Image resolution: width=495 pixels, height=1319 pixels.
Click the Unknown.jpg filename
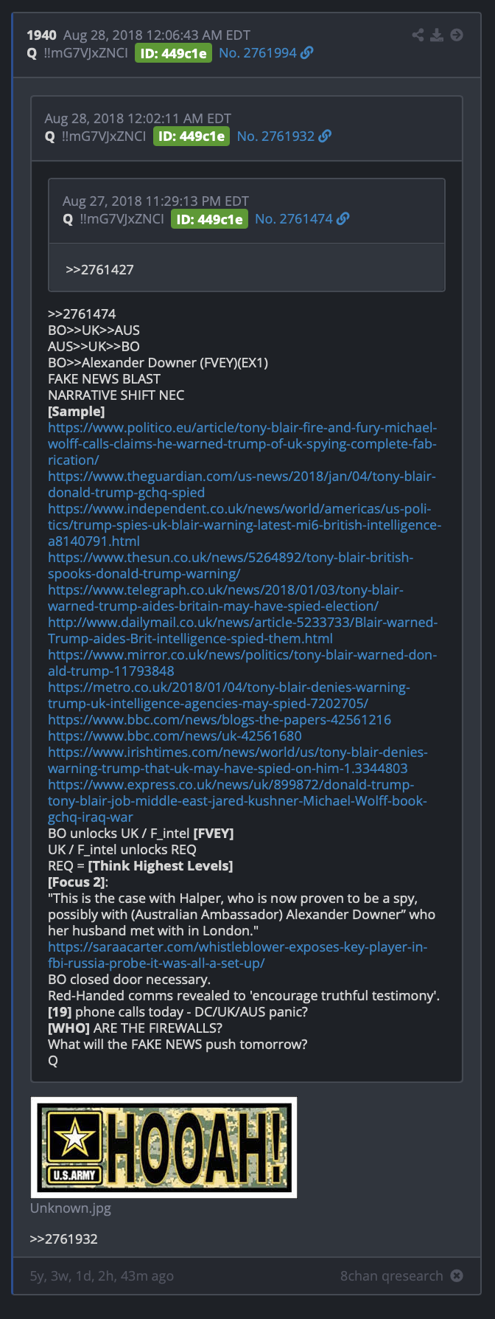[71, 1208]
